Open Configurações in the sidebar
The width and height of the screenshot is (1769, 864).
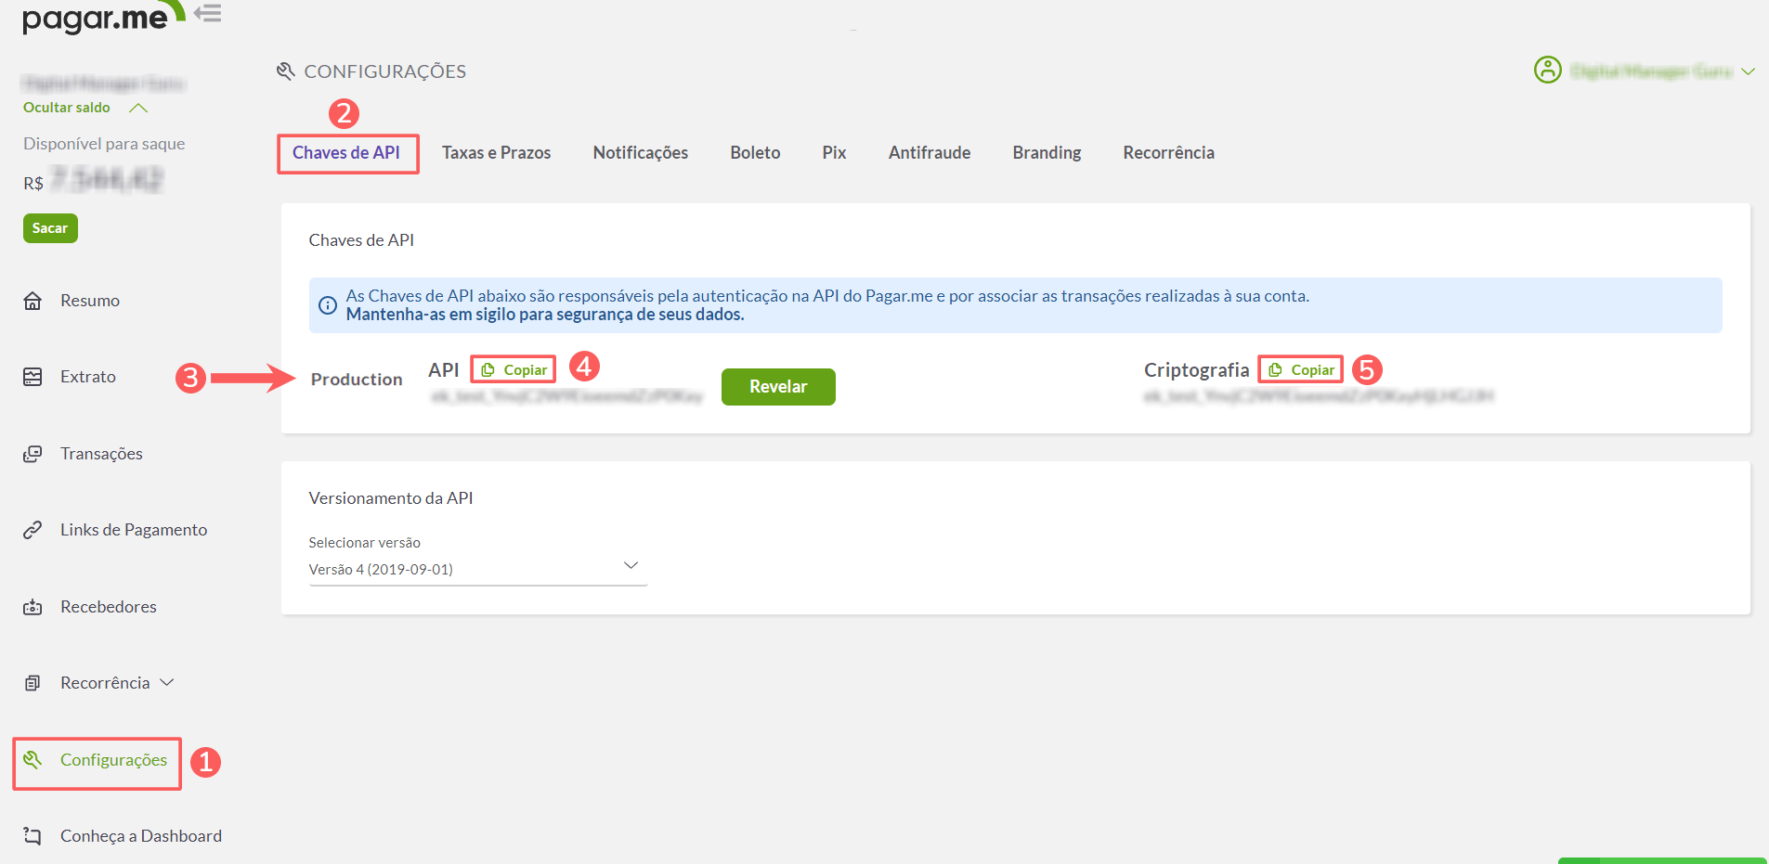click(x=98, y=761)
